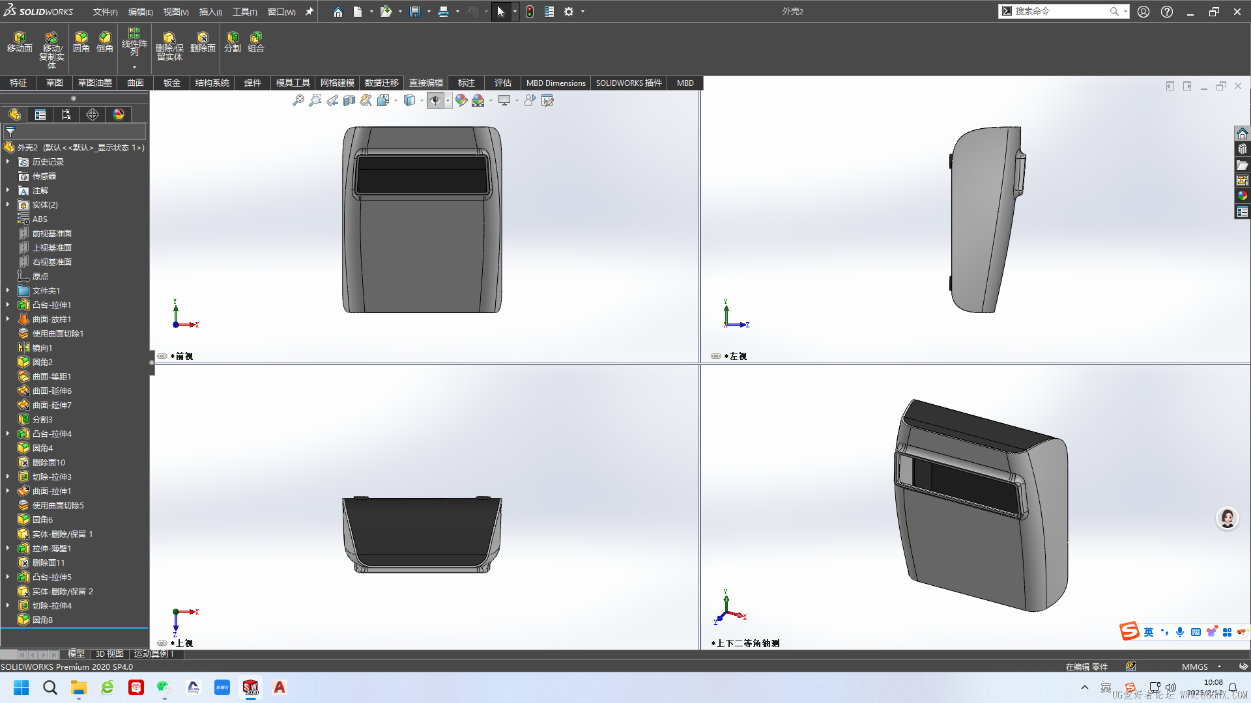Toggle the Options list icon in top toolbar
Screen dimensions: 1251x703
point(549,12)
